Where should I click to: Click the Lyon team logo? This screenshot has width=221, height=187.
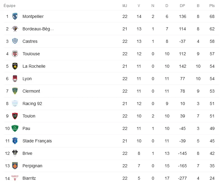(x=15, y=79)
